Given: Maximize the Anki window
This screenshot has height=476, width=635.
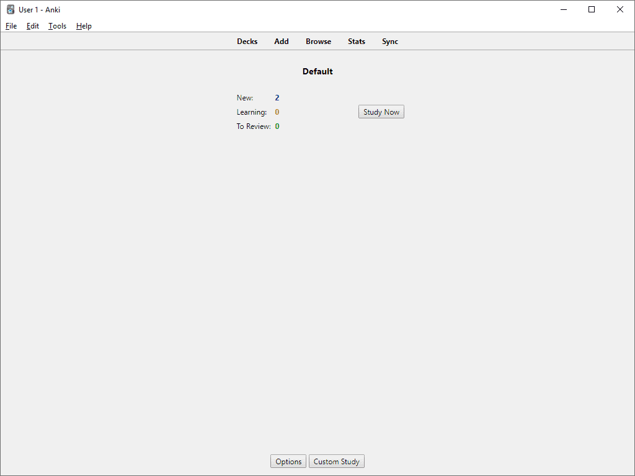Looking at the screenshot, I should 591,9.
